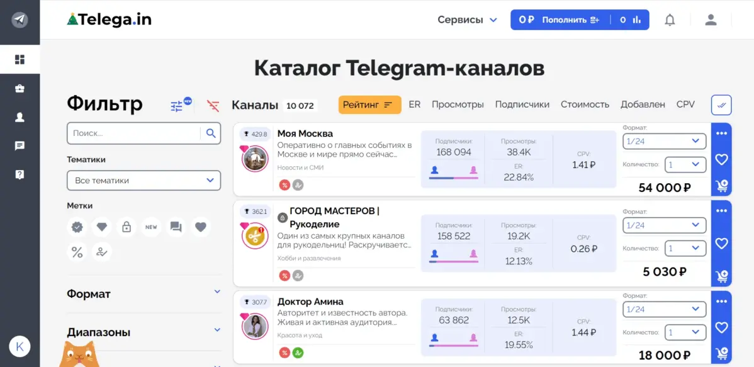Sort channels by Рейтинг

pos(370,105)
